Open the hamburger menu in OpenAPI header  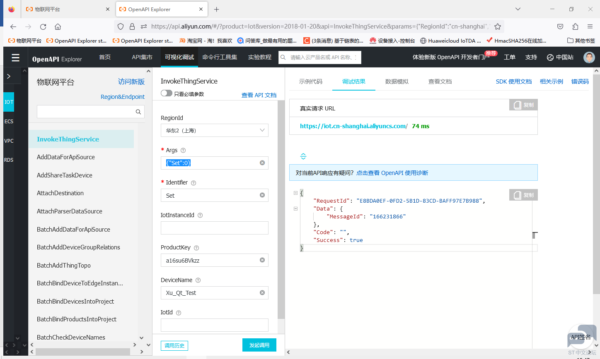[x=15, y=57]
